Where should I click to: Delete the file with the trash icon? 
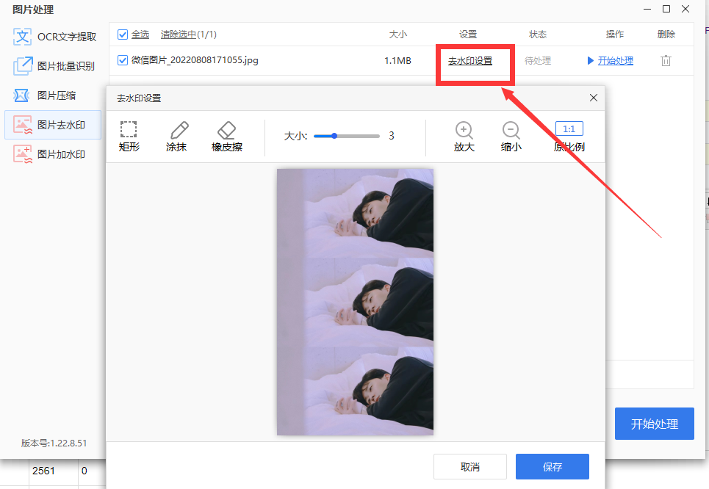pyautogui.click(x=666, y=60)
